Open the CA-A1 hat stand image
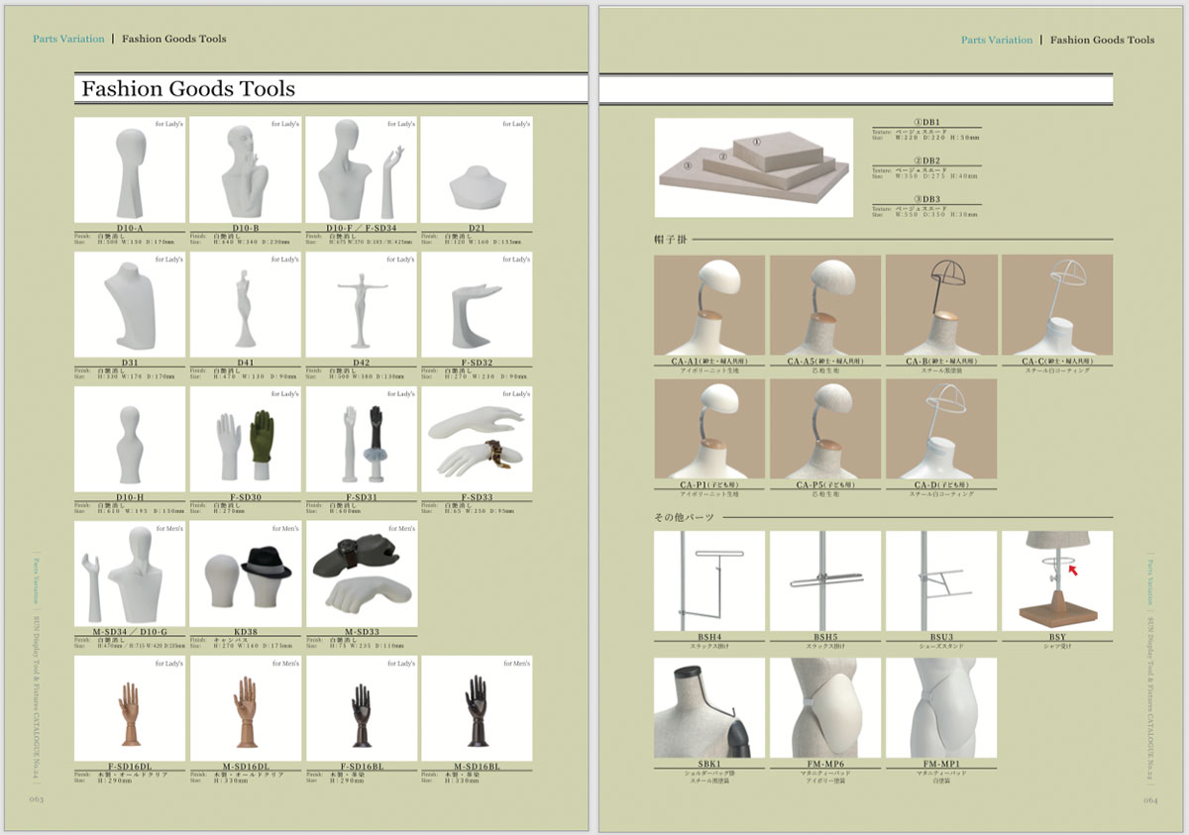 coord(709,305)
